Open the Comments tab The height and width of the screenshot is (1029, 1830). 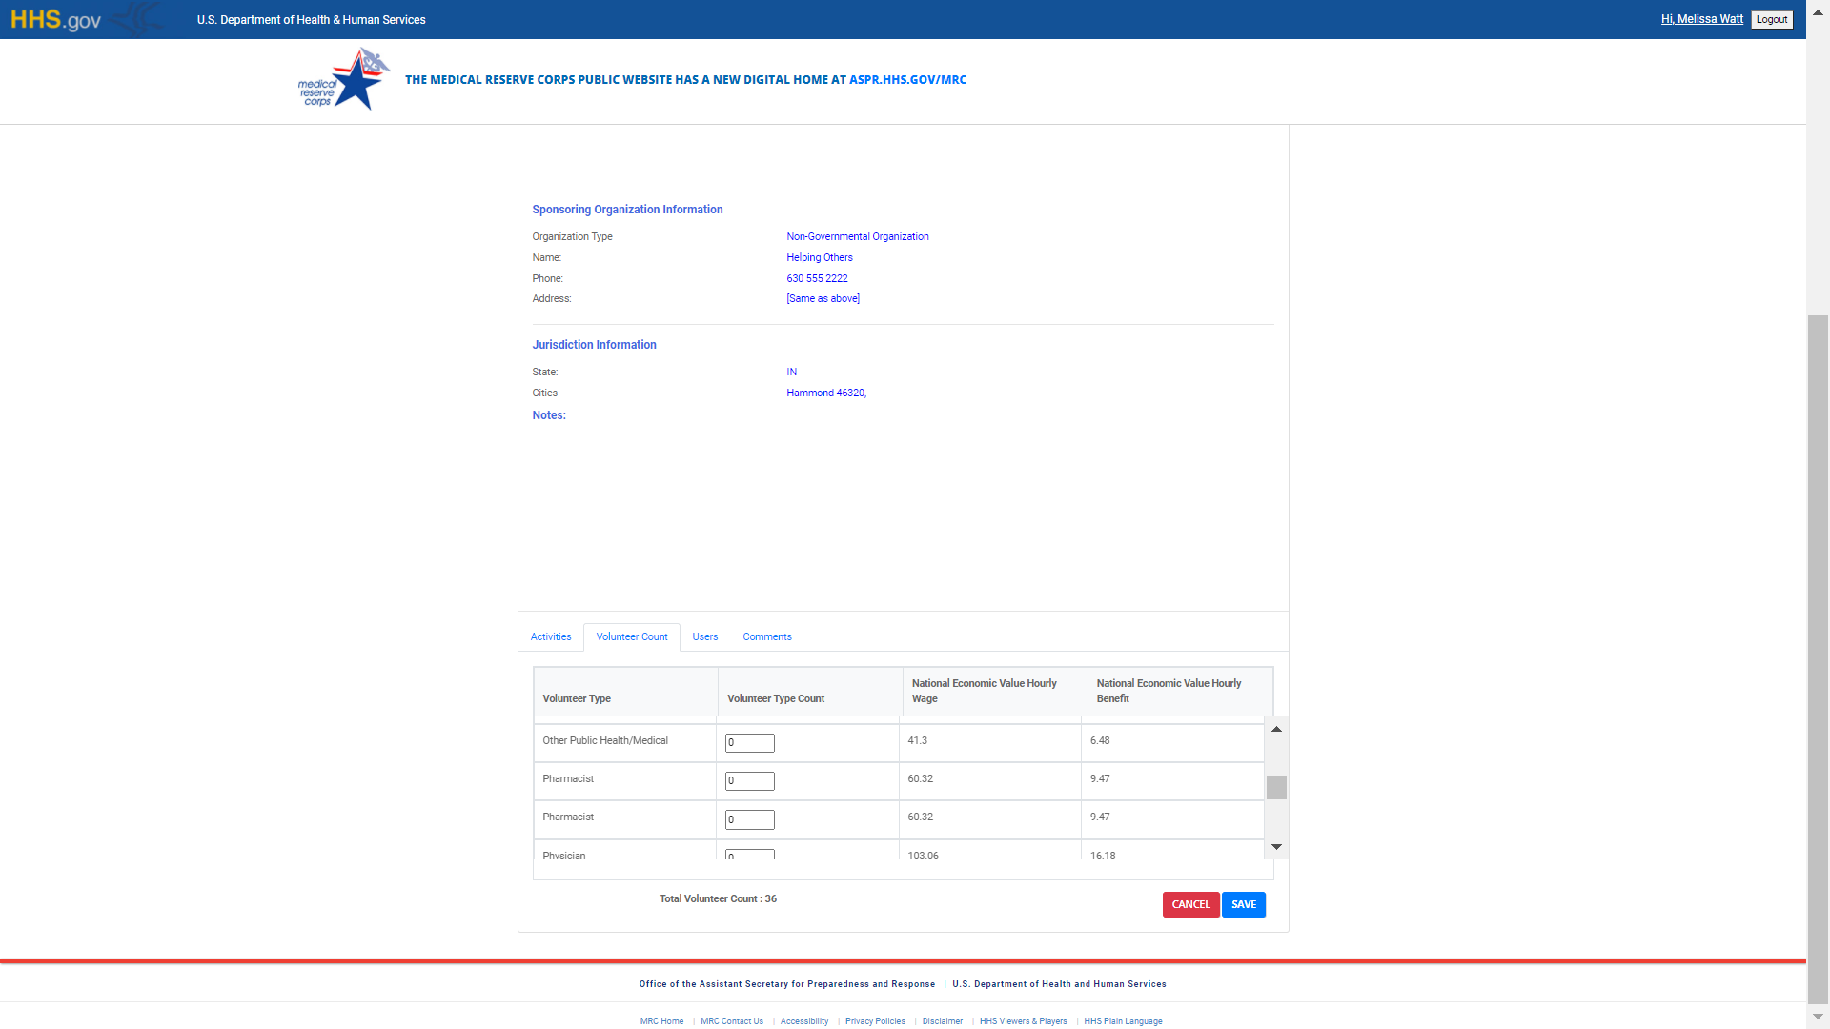[x=767, y=637]
